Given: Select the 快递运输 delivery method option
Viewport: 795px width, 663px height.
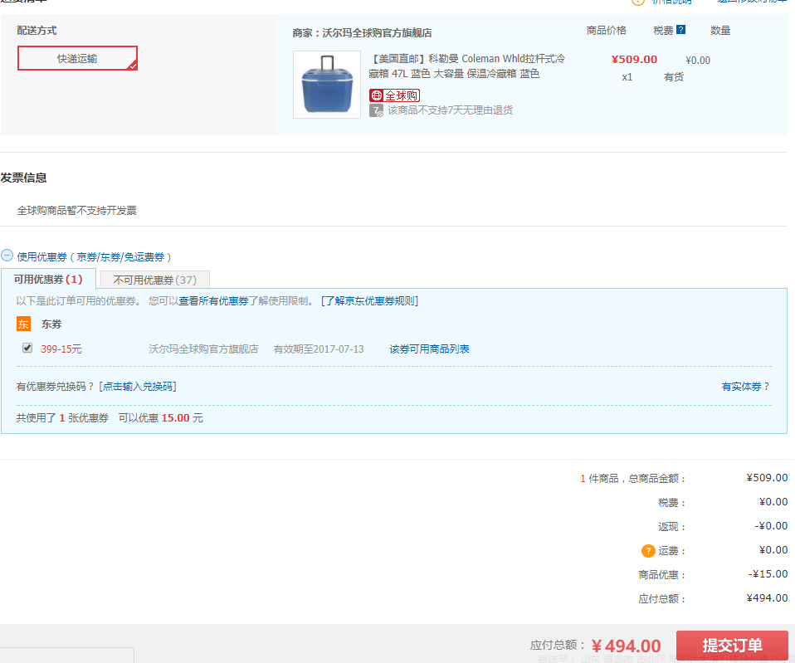Looking at the screenshot, I should (77, 58).
